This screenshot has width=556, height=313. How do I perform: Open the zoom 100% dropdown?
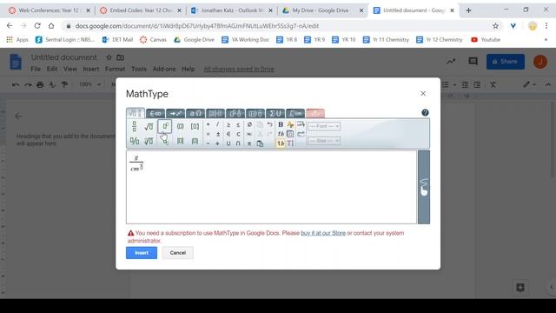coord(89,84)
